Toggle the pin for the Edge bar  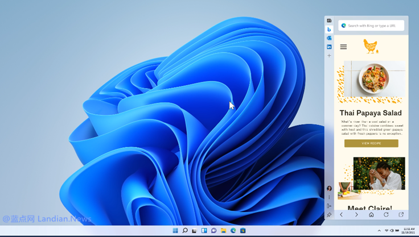(329, 215)
